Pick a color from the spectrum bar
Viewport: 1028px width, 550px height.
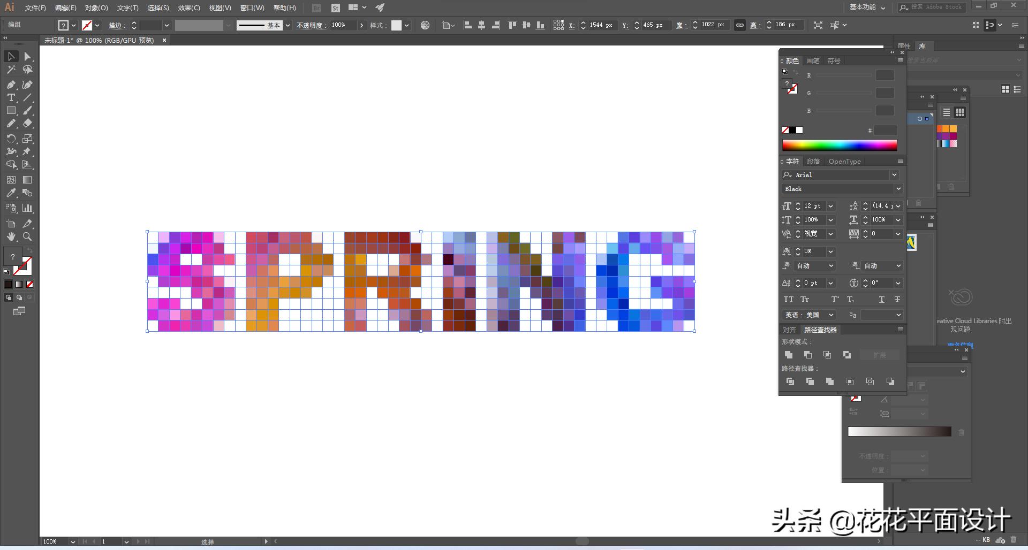(840, 145)
